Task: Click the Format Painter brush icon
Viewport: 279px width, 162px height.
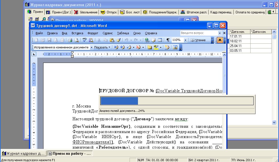Action: pyautogui.click(x=118, y=40)
